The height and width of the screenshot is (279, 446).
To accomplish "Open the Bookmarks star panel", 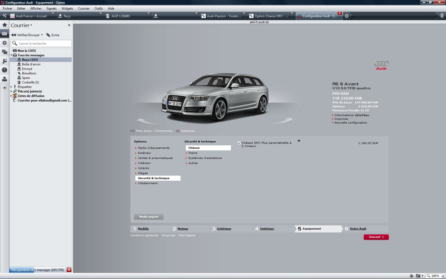I will pyautogui.click(x=5, y=25).
